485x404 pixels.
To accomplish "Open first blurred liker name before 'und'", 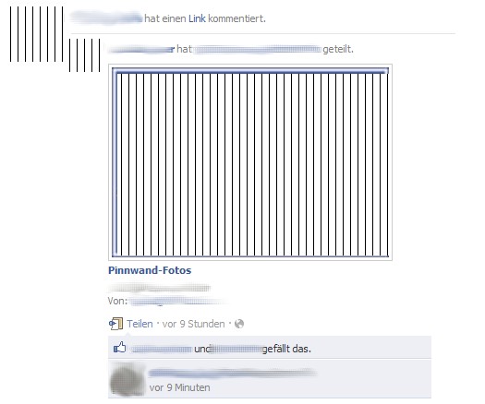I will [x=162, y=349].
